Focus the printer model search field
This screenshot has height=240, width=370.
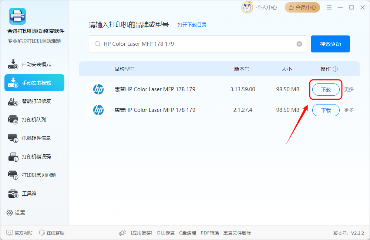coord(198,44)
